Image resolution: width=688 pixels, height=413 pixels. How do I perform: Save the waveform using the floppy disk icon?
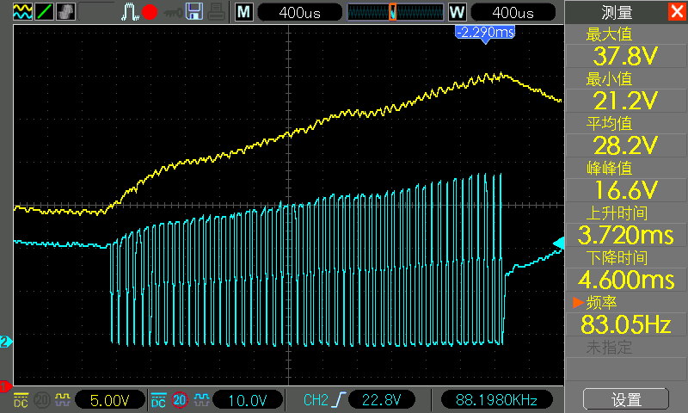click(x=194, y=12)
